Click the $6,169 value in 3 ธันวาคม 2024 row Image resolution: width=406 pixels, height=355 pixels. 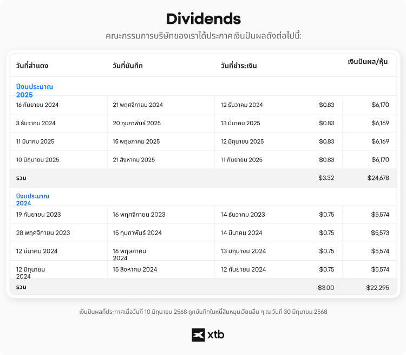(x=380, y=123)
